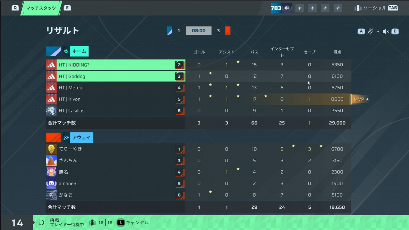Click the Adidas logo beside HT | Kivon
The height and width of the screenshot is (230, 409).
pos(51,99)
